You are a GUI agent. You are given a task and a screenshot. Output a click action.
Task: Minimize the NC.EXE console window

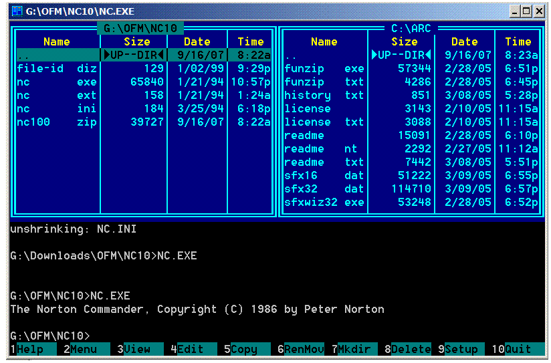(x=514, y=11)
